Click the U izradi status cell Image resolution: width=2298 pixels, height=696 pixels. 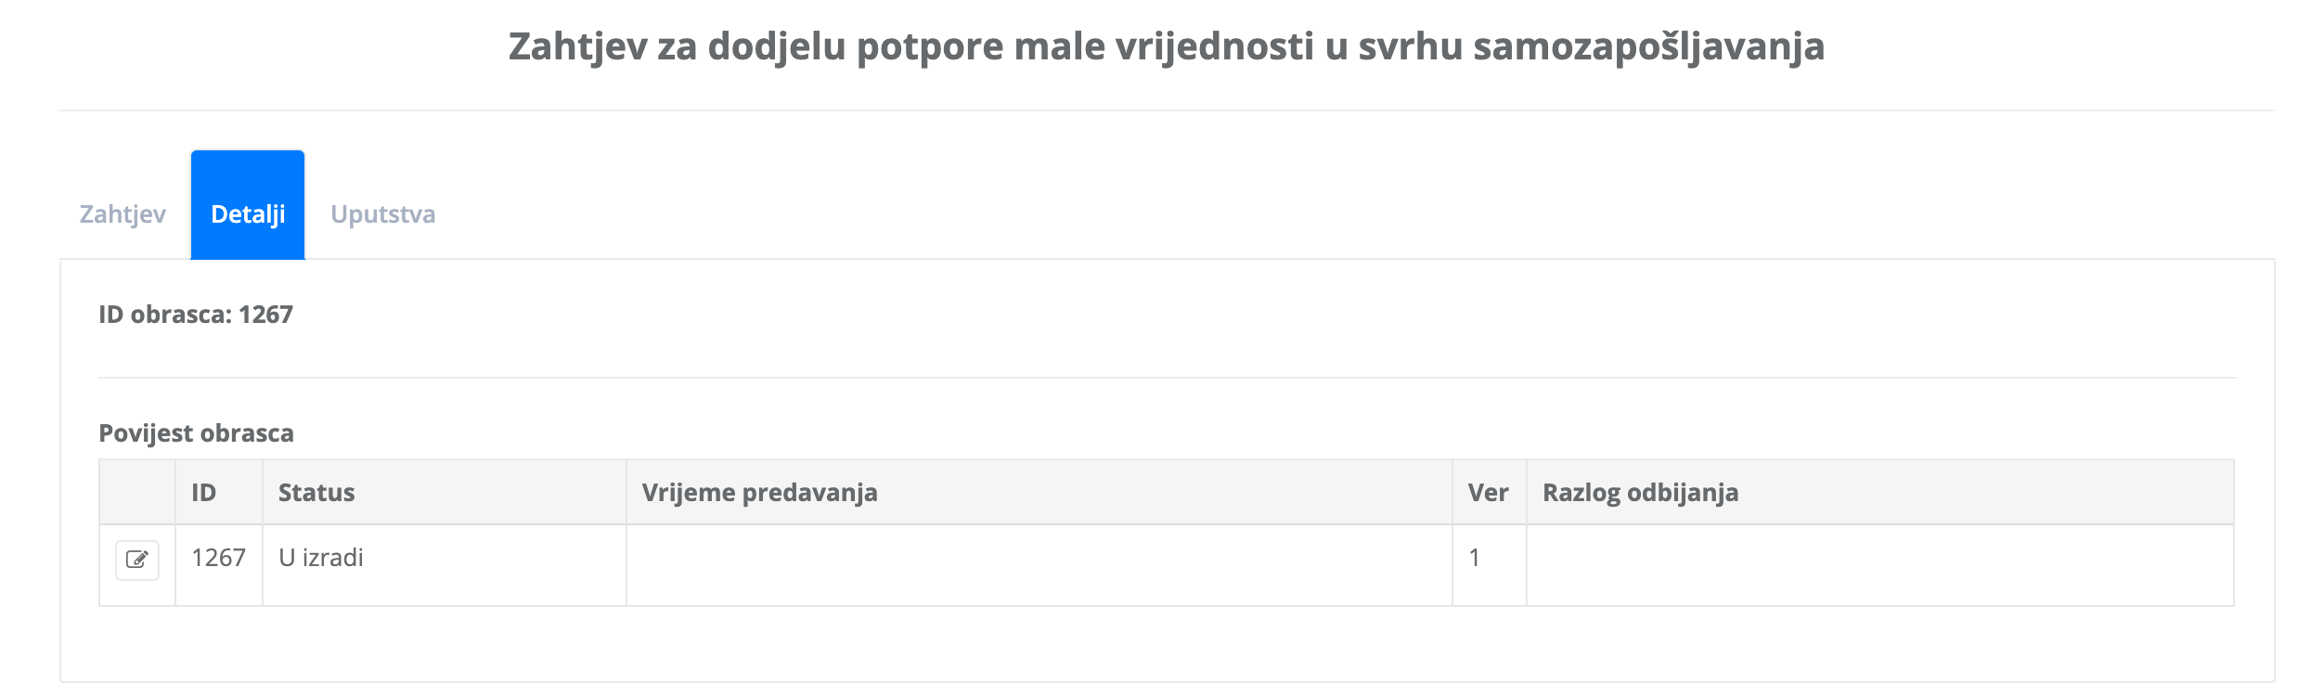[x=321, y=558]
